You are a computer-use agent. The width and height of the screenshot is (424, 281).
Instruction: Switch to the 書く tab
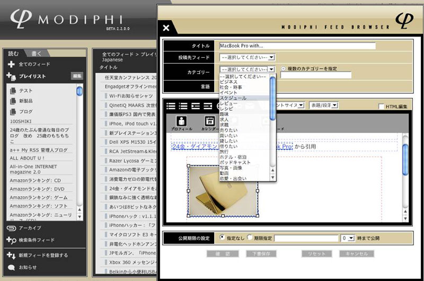tap(36, 54)
